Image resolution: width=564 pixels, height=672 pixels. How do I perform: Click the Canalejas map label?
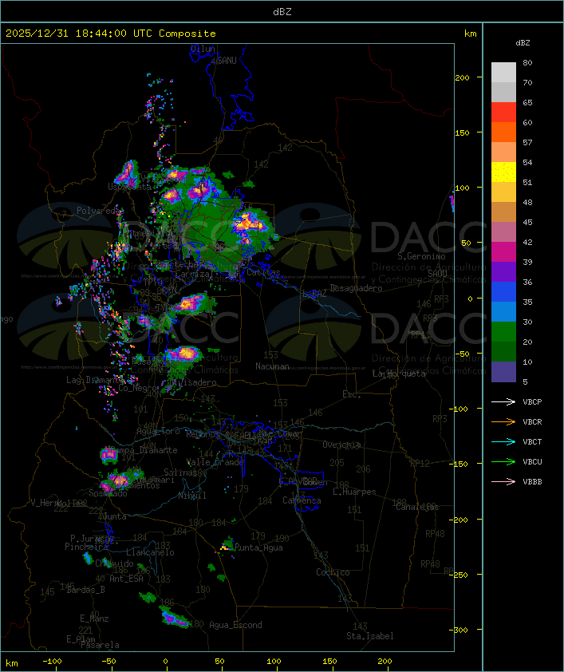tap(417, 508)
